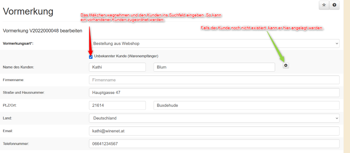
Task: Click the 'Vormerkung' page heading
Action: click(x=28, y=11)
